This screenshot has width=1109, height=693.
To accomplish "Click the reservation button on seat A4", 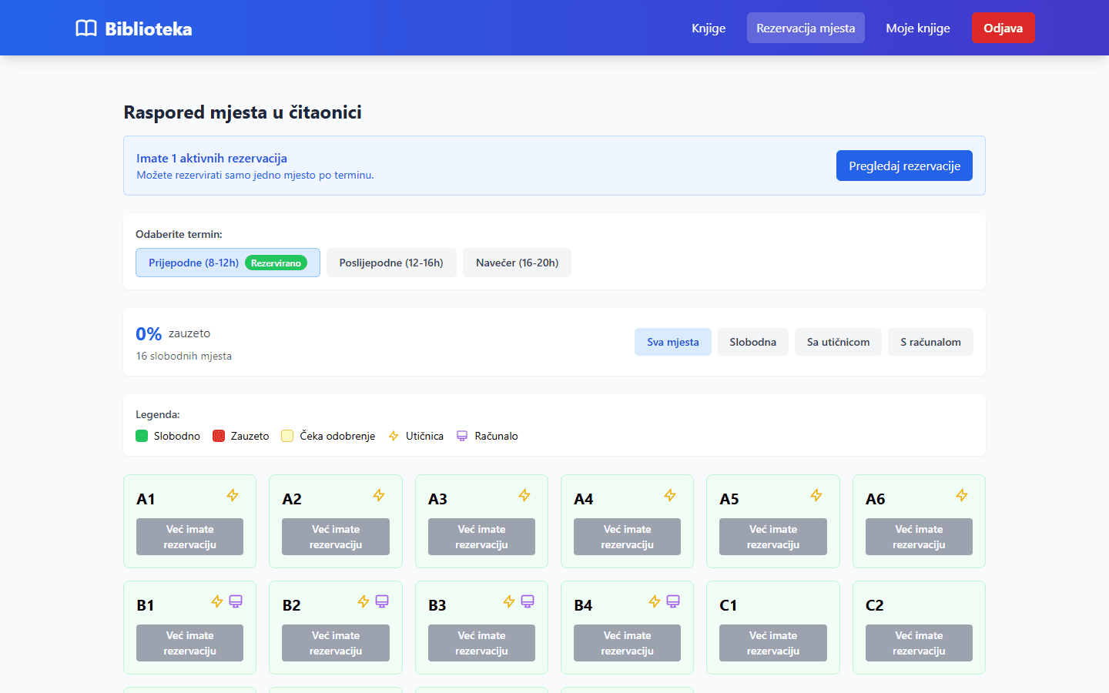I will point(627,537).
